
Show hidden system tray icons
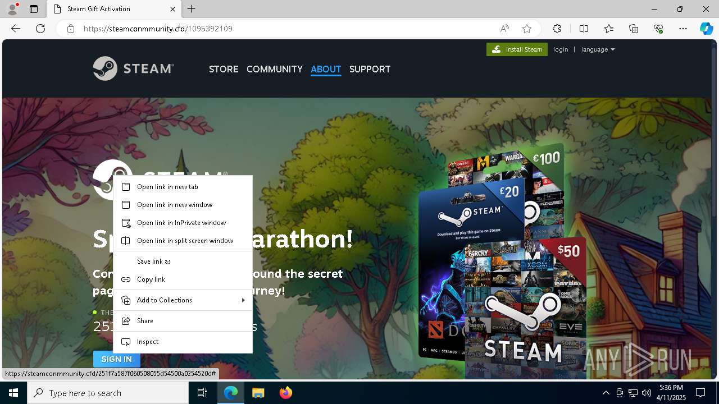606,393
